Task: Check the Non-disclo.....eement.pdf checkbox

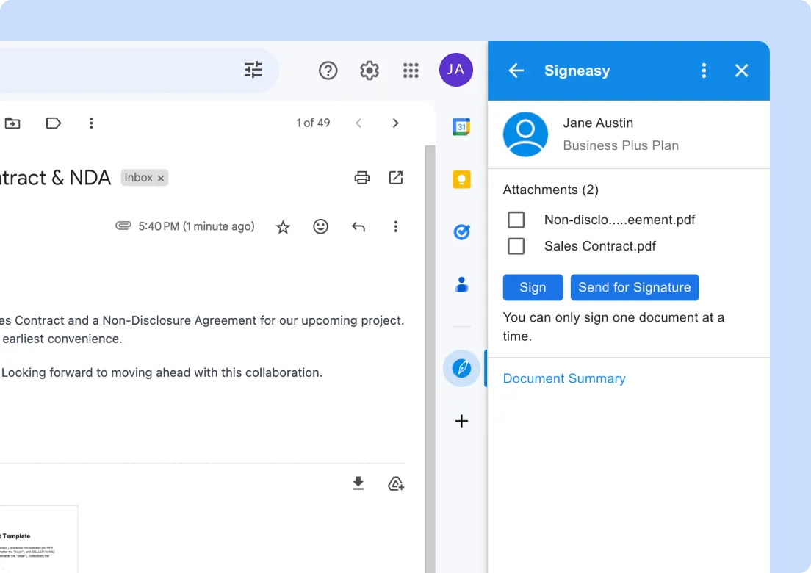Action: pyautogui.click(x=516, y=220)
